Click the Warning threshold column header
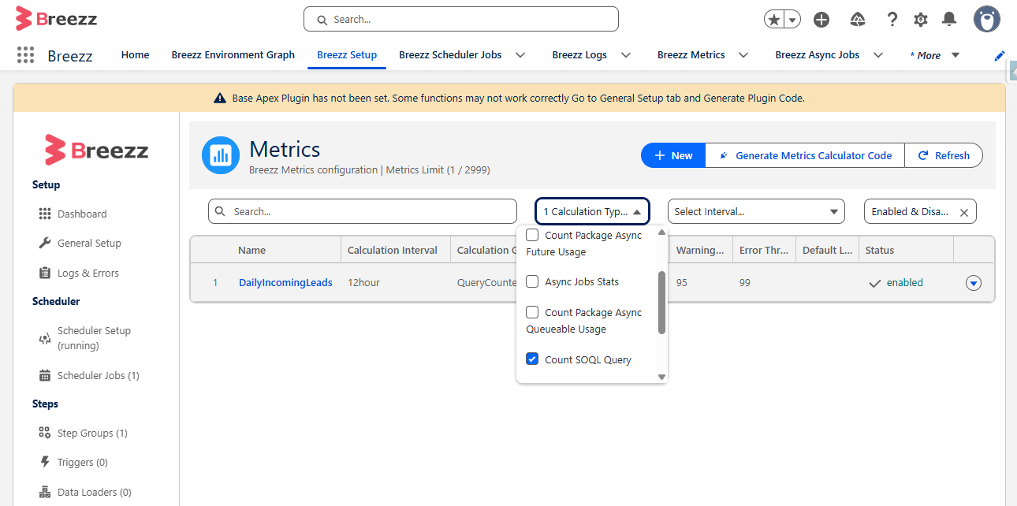 pyautogui.click(x=701, y=250)
